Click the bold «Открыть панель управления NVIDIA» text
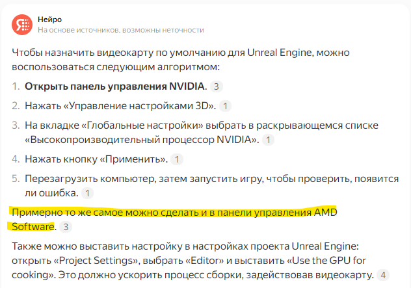411x288 pixels. click(114, 86)
